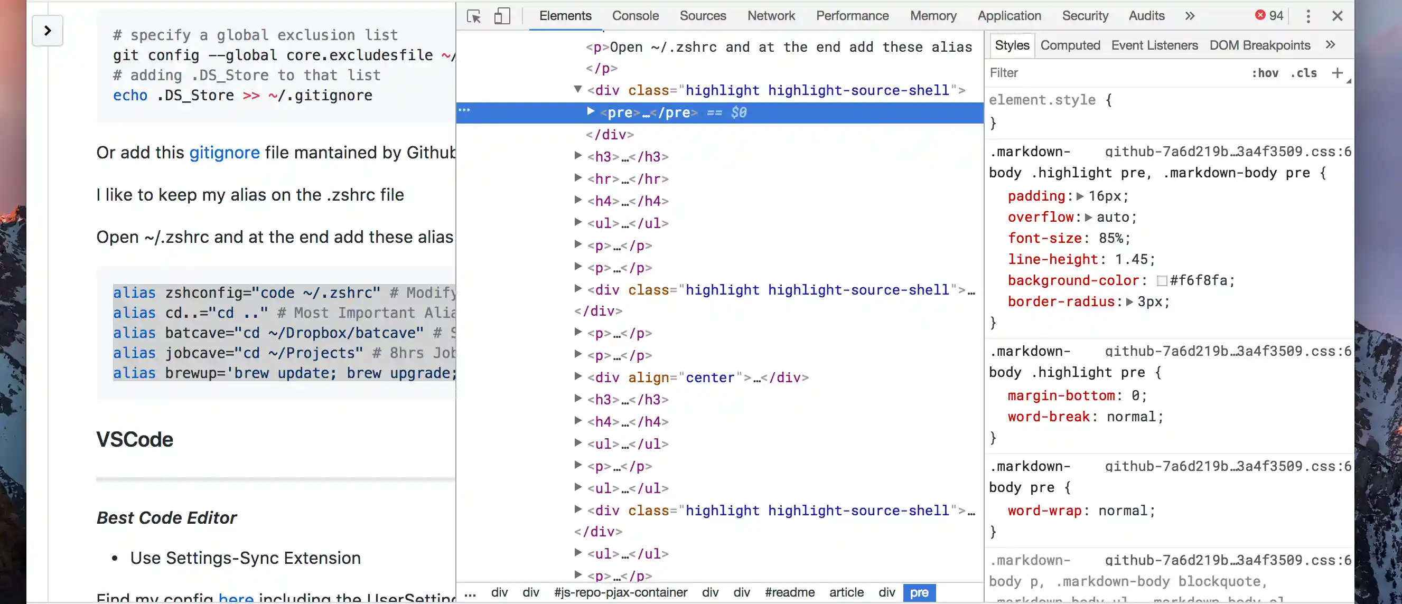This screenshot has height=604, width=1402.
Task: Toggle the :hov element state panel
Action: click(x=1264, y=73)
